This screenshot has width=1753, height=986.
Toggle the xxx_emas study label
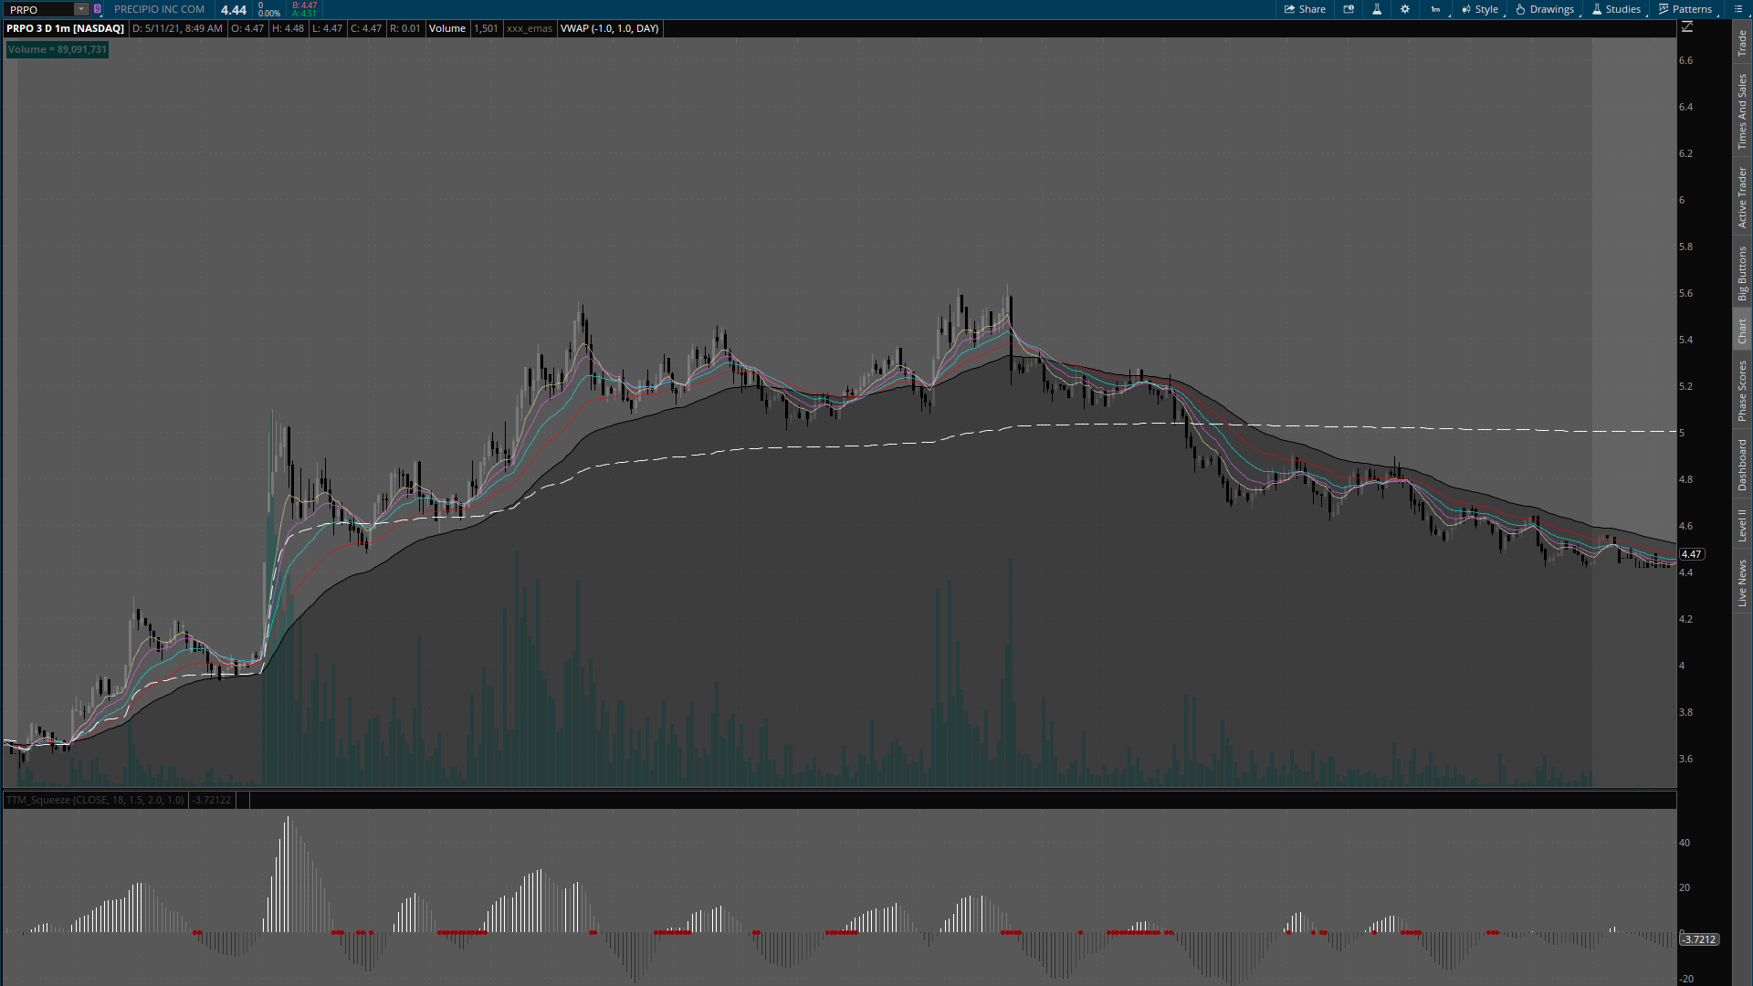point(530,28)
